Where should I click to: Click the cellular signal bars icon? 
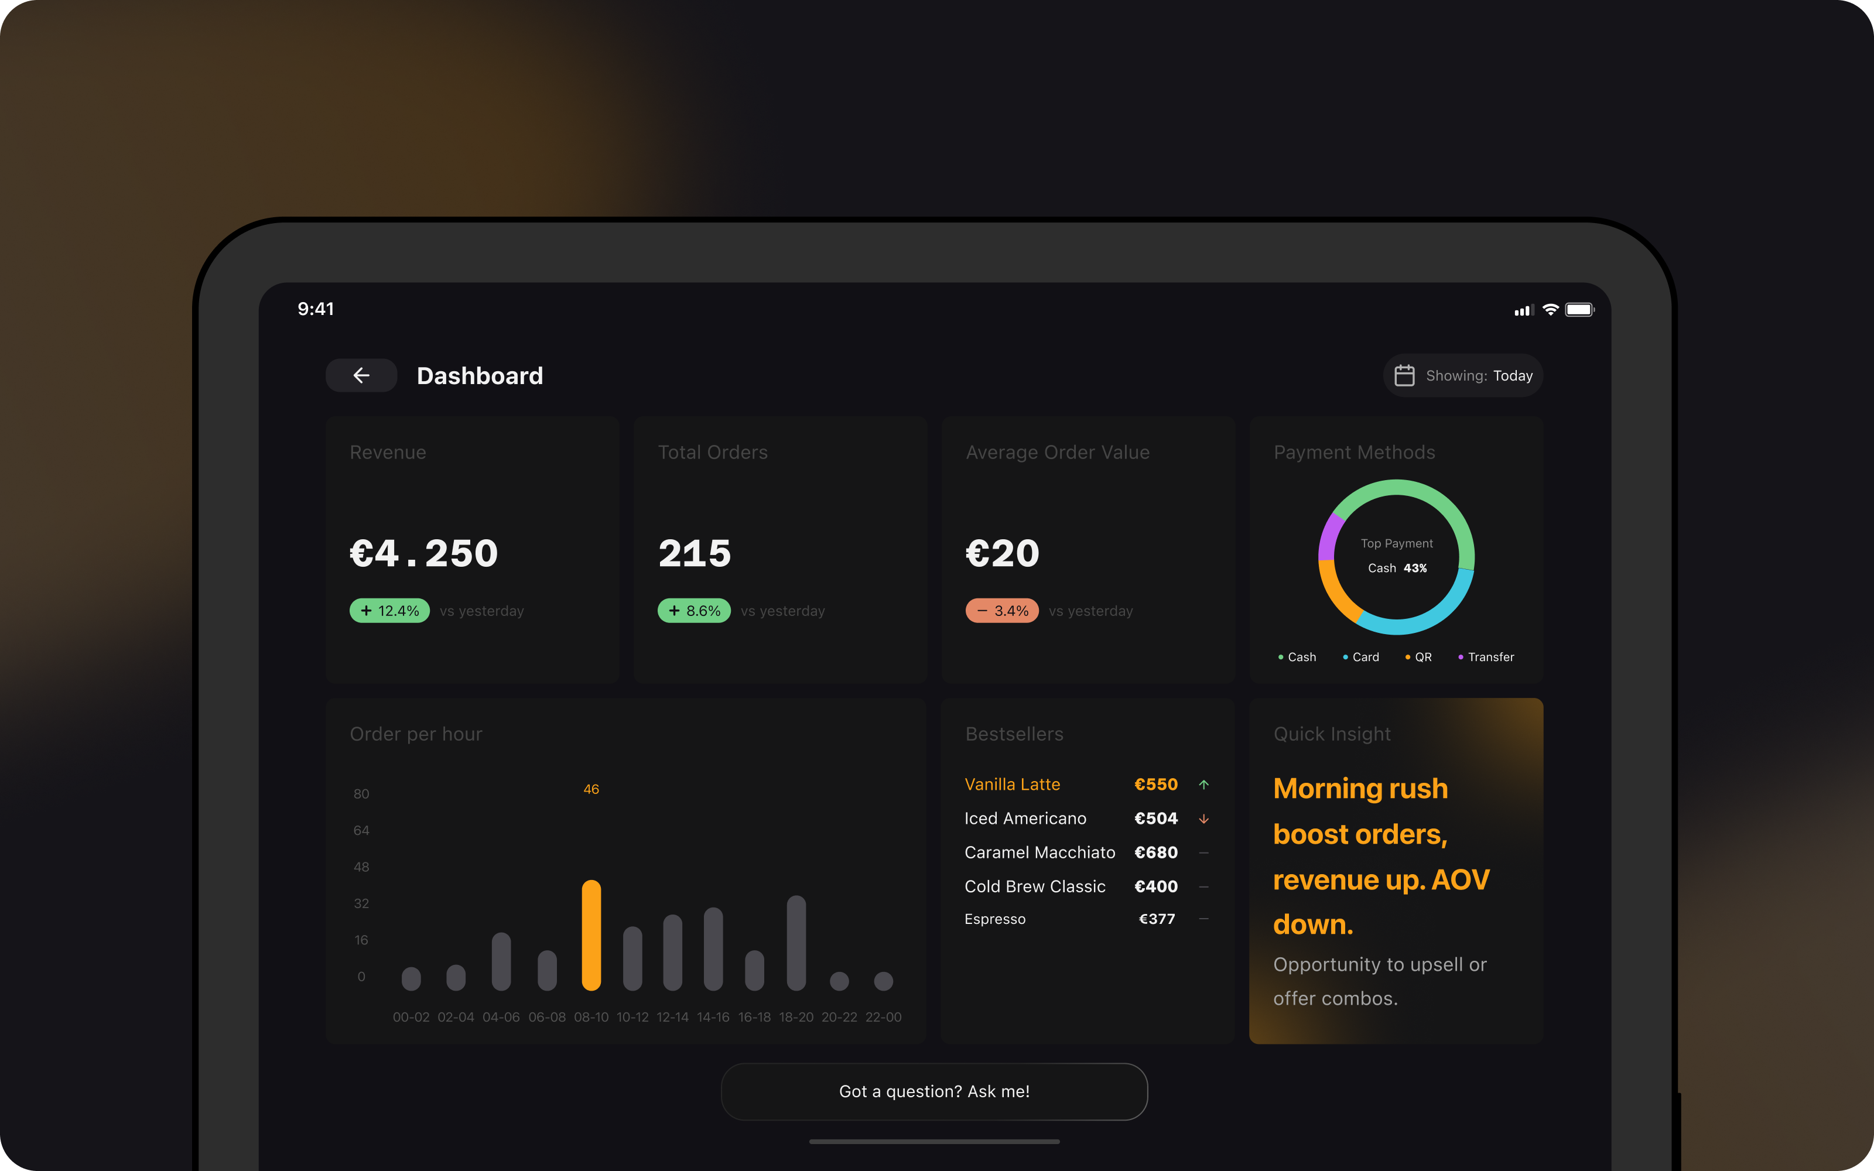1523,310
